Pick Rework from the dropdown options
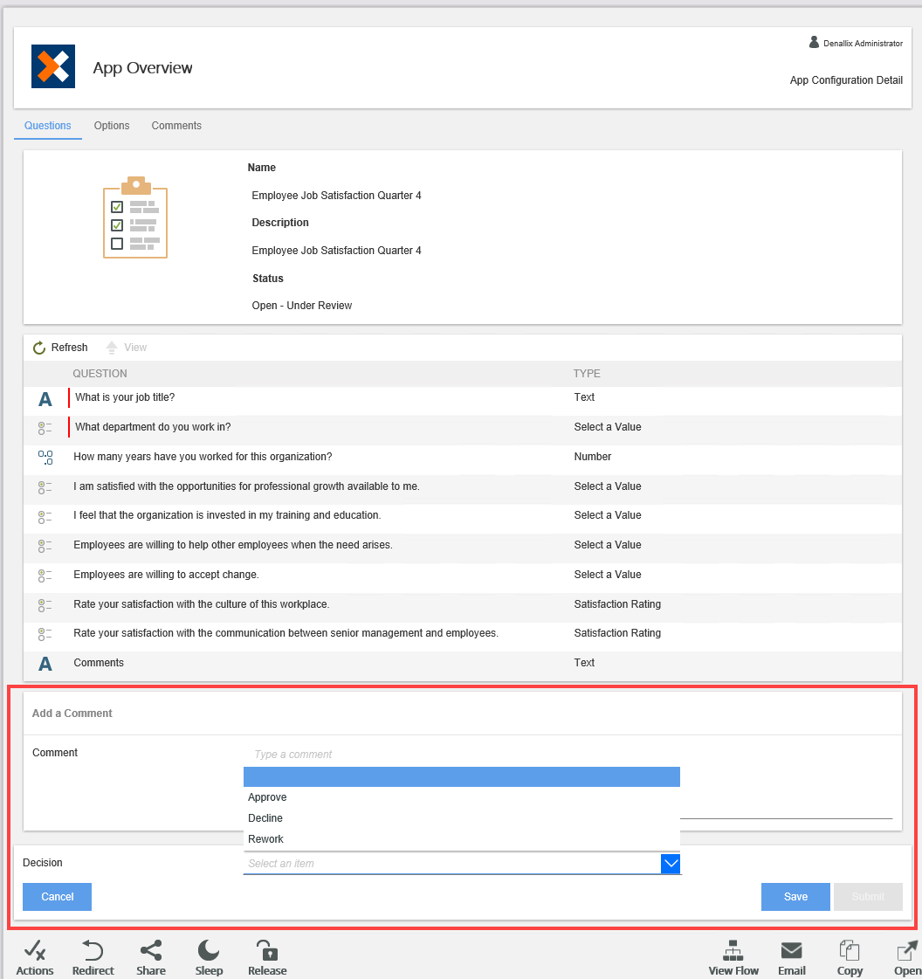This screenshot has height=979, width=922. click(x=266, y=839)
